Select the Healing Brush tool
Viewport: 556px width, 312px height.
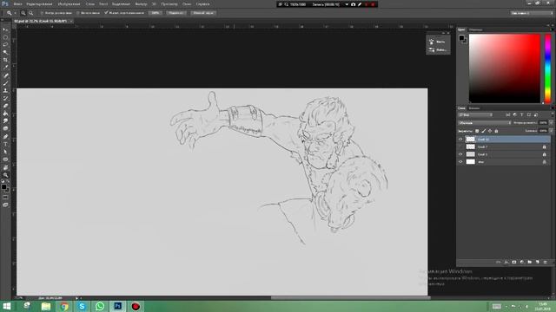click(x=5, y=75)
